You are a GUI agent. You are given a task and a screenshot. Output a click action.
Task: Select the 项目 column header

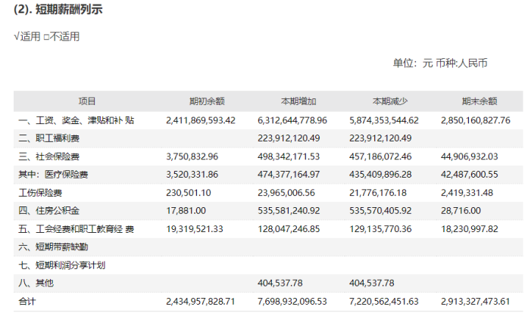point(87,101)
